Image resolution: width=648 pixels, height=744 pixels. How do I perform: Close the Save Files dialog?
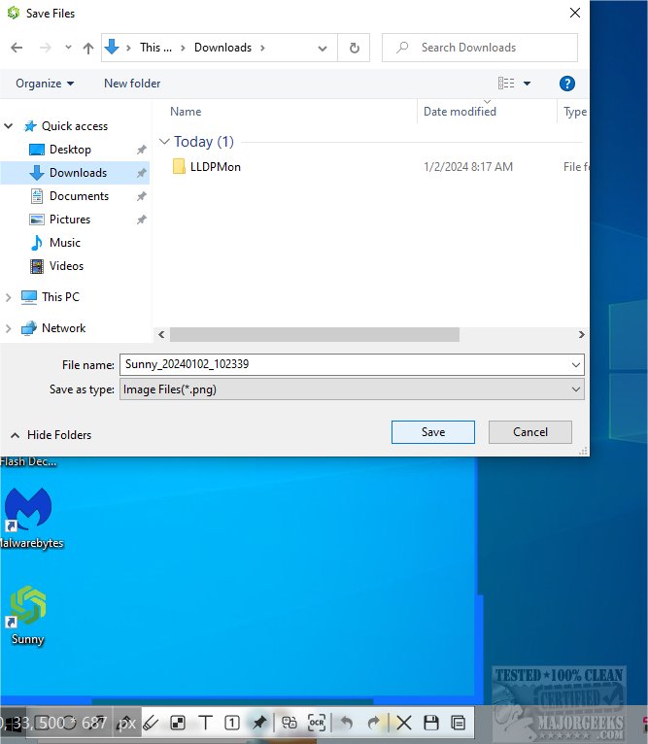(x=575, y=13)
